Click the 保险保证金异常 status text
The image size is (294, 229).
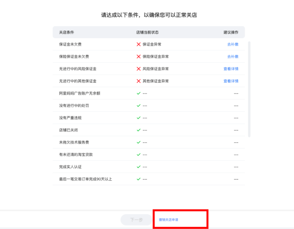155,57
